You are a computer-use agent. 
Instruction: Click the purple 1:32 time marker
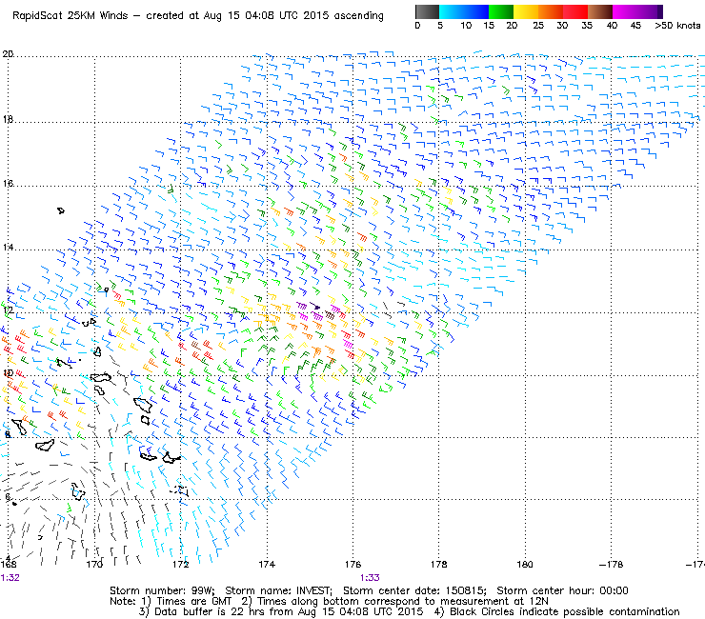[x=10, y=578]
